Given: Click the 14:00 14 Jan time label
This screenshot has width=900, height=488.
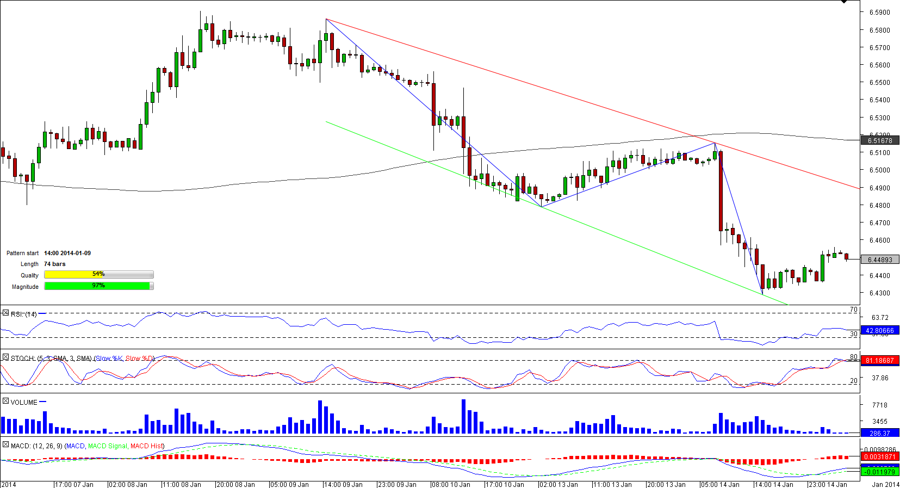Looking at the screenshot, I should [774, 485].
